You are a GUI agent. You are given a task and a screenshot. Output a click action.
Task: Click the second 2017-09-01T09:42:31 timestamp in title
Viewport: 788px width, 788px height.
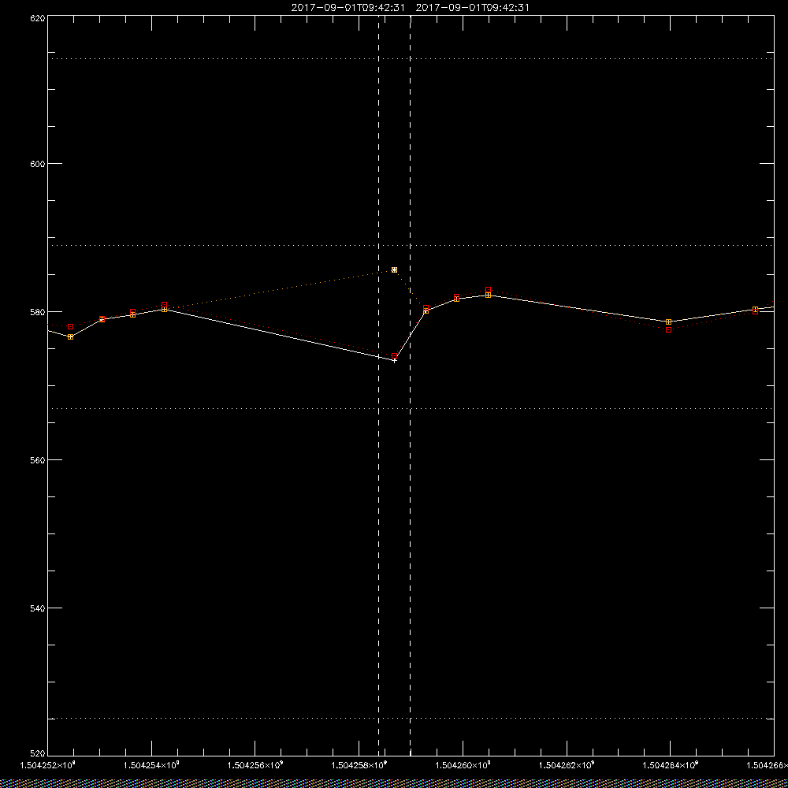[472, 8]
